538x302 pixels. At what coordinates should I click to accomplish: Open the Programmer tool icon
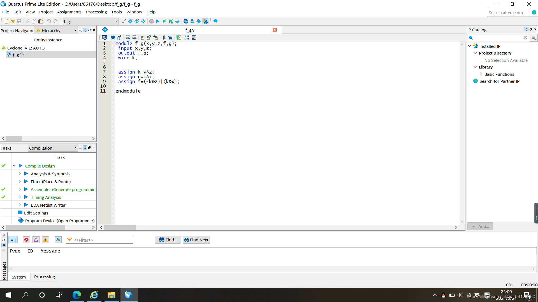point(199,21)
